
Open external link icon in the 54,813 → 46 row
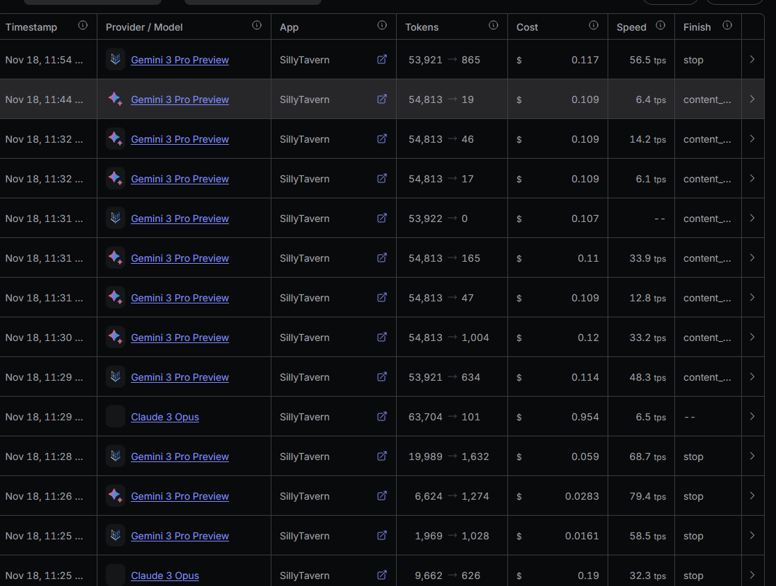381,138
